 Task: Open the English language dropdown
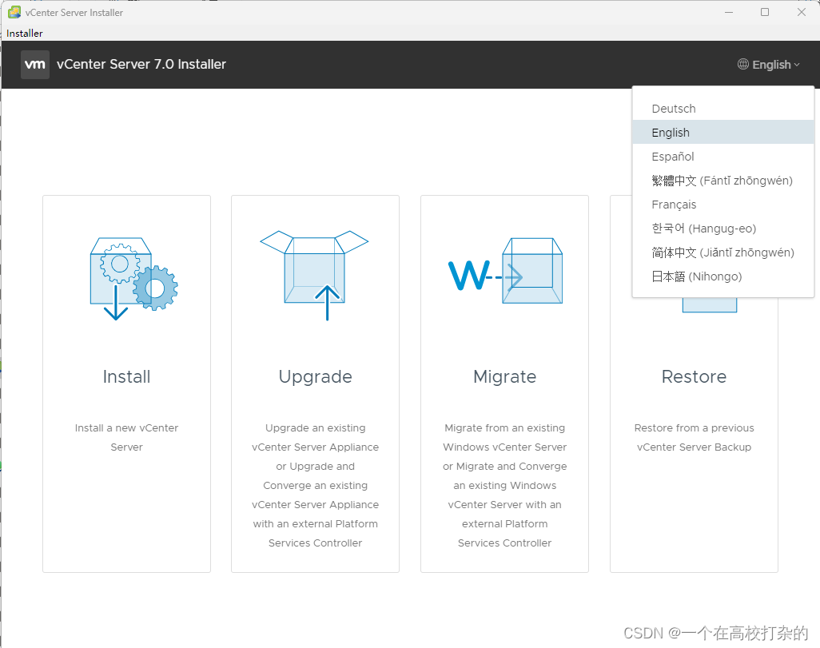click(769, 65)
